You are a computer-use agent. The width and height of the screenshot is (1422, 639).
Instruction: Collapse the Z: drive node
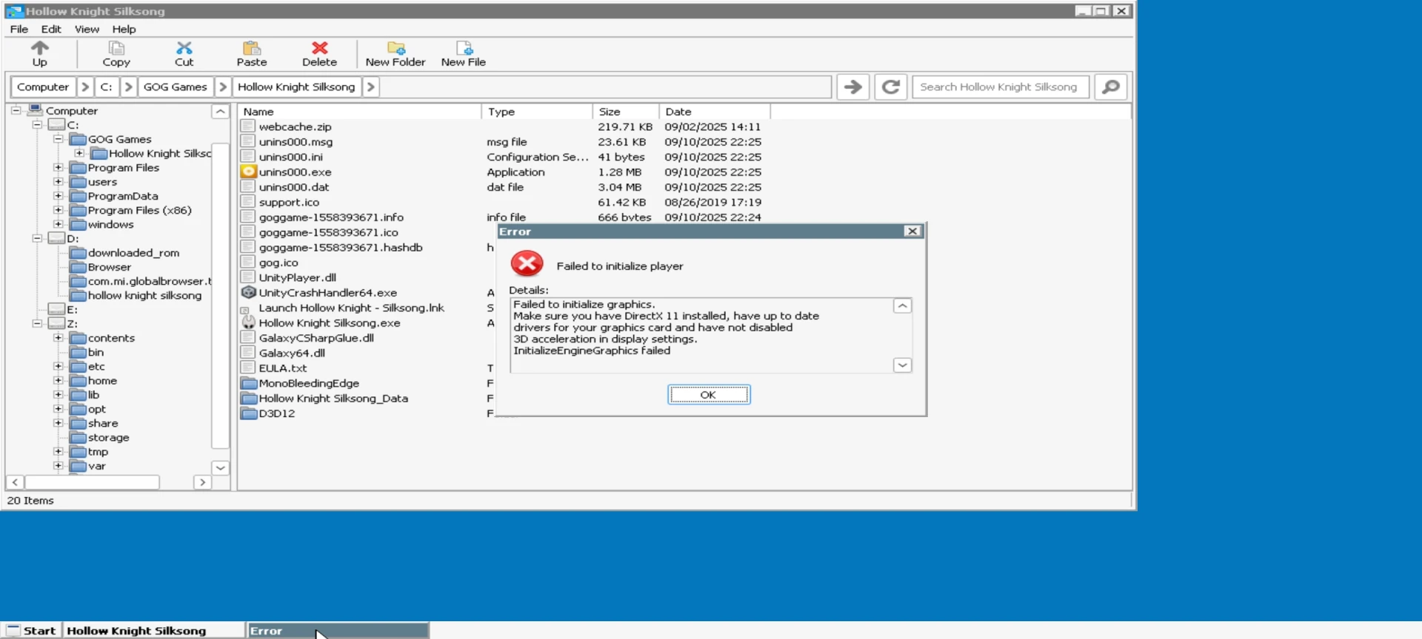(x=36, y=323)
